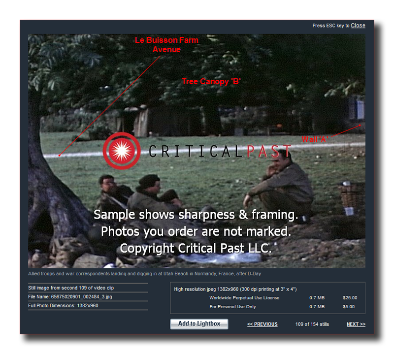Viewport: 394px width, 354px height.
Task: Click the Add to Lightbox button
Action: pos(199,324)
